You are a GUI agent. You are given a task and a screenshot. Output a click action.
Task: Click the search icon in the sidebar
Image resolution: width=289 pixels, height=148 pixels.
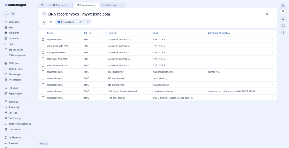pos(6,14)
